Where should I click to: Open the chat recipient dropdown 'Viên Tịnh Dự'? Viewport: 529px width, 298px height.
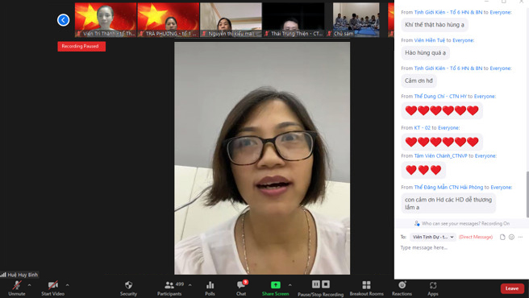tap(433, 237)
